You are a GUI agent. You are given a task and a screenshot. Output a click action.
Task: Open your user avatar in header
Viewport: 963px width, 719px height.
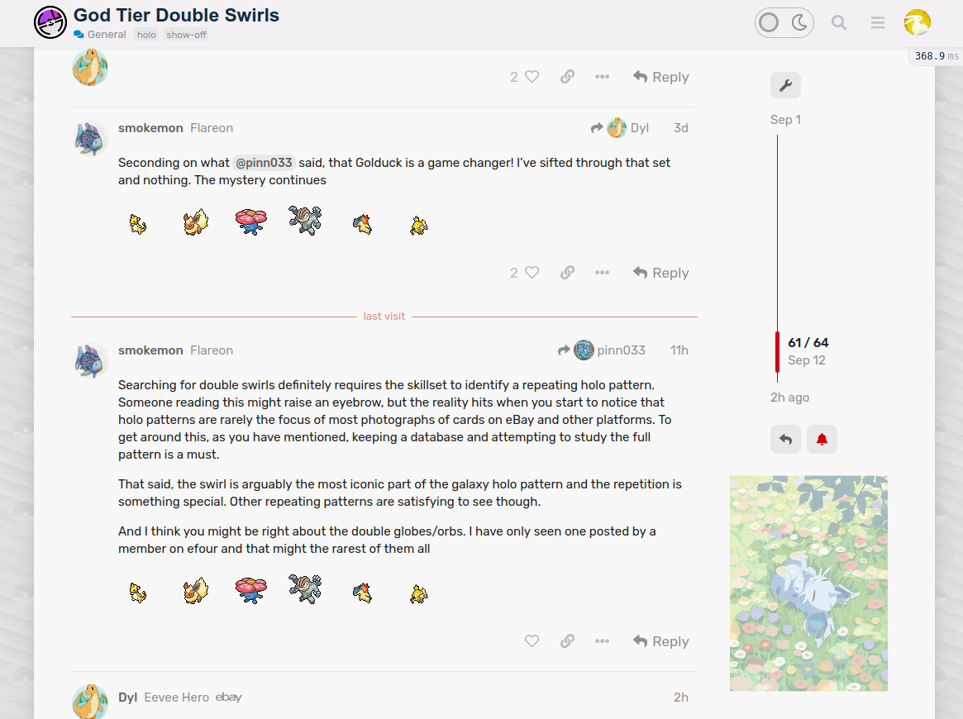pyautogui.click(x=917, y=22)
